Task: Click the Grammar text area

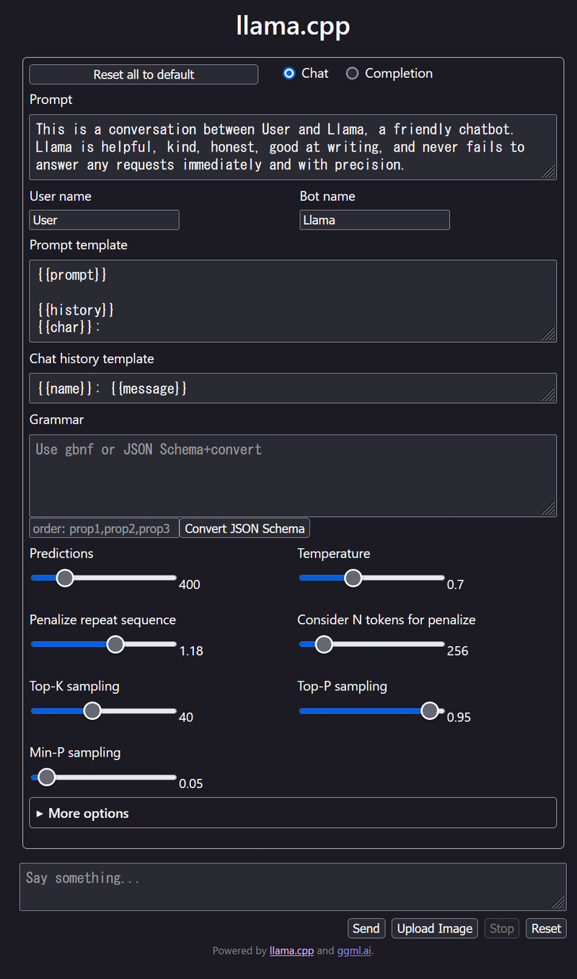Action: (x=293, y=476)
